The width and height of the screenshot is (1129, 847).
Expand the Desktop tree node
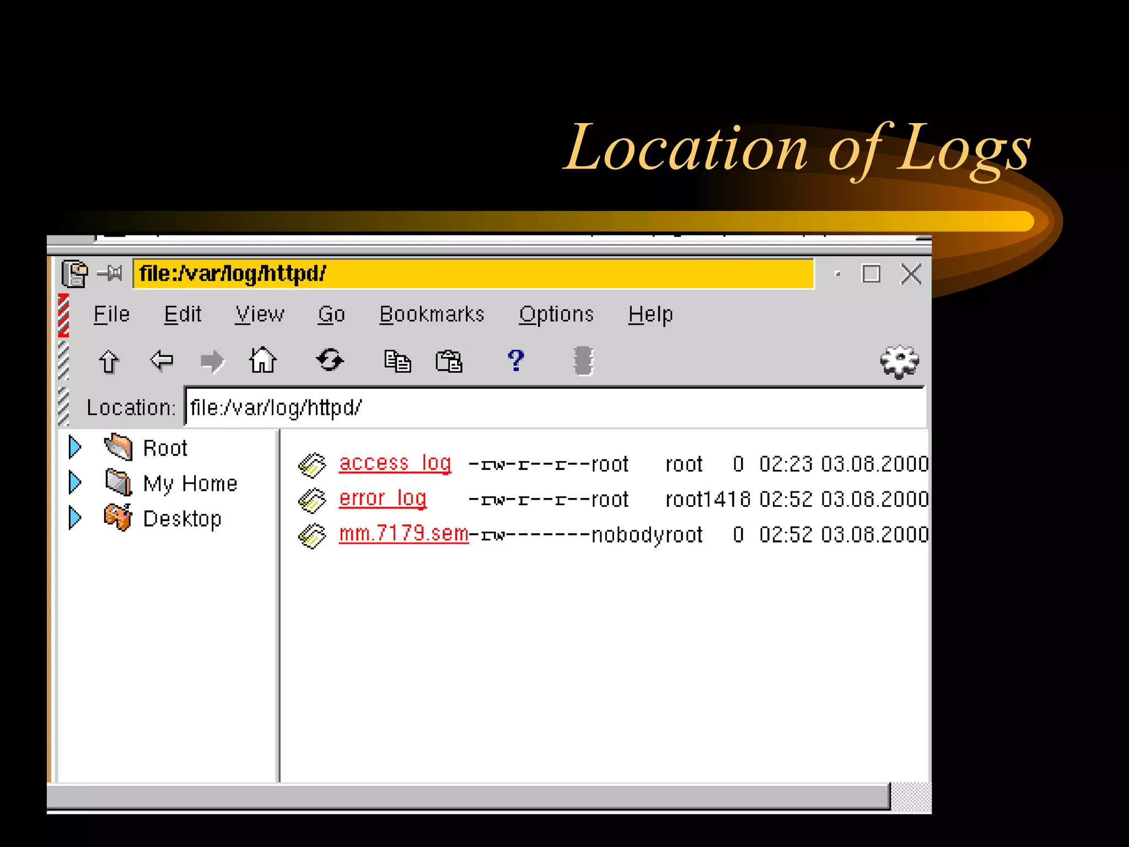coord(75,517)
